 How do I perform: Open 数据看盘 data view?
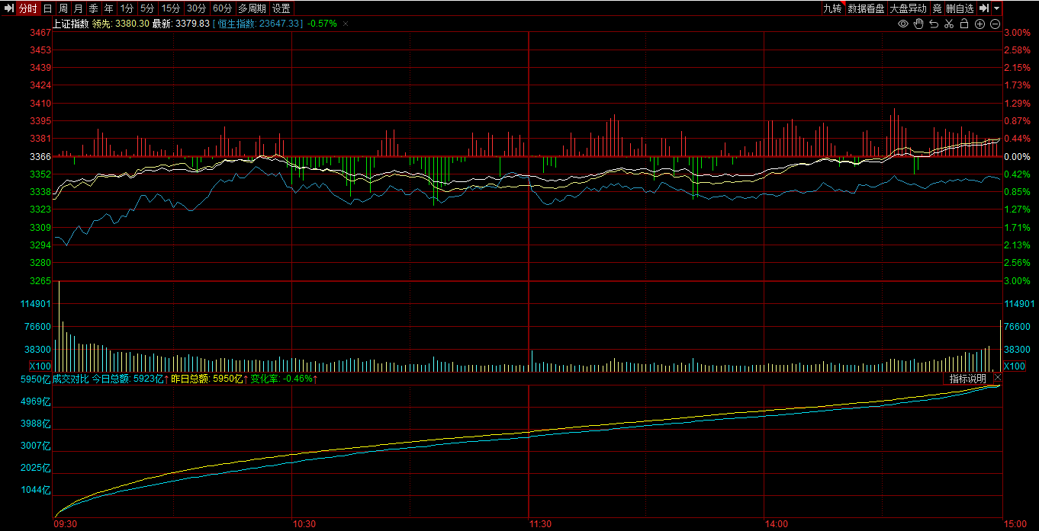pyautogui.click(x=867, y=8)
